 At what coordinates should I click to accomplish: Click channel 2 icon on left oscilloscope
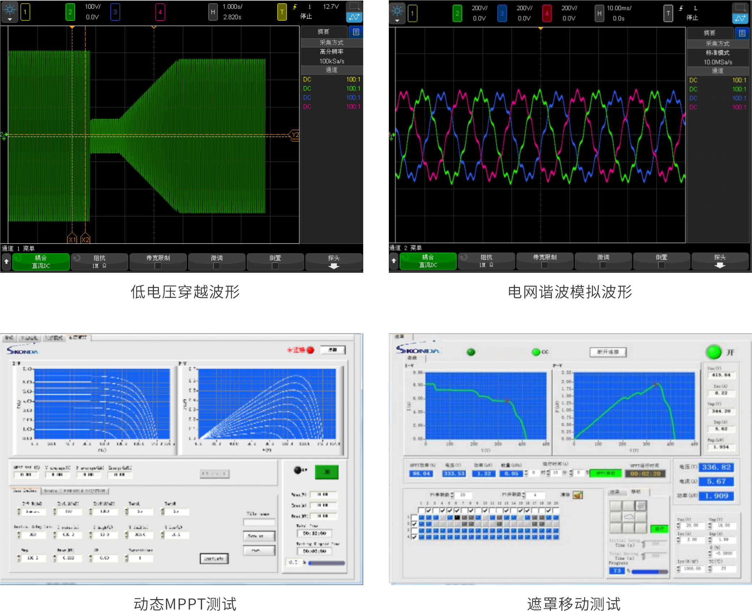pos(70,12)
